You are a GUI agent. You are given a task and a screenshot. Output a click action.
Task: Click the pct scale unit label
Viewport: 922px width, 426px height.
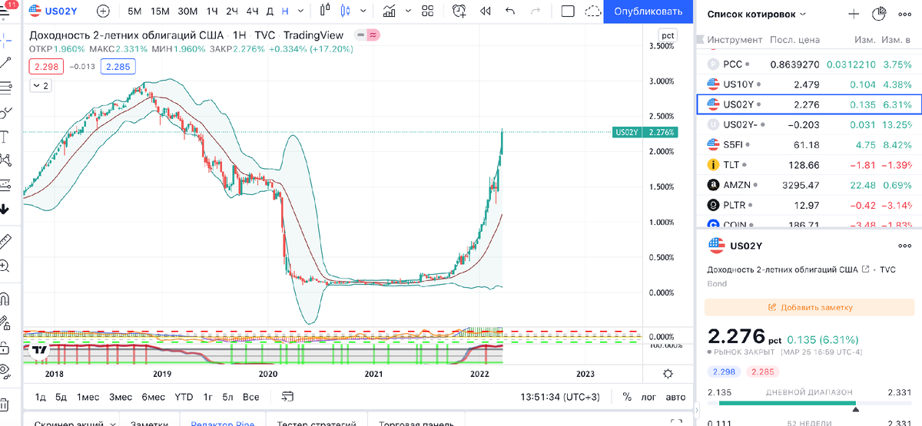coord(668,35)
